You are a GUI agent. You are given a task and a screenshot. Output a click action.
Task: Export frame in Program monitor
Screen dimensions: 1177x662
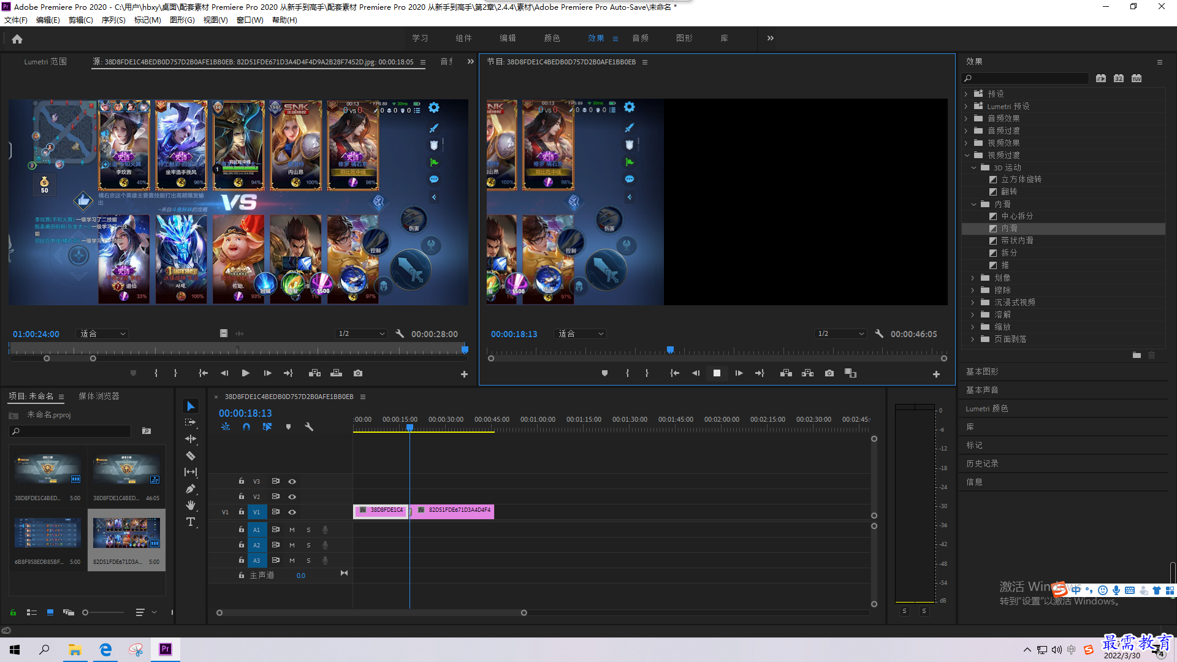coord(829,373)
